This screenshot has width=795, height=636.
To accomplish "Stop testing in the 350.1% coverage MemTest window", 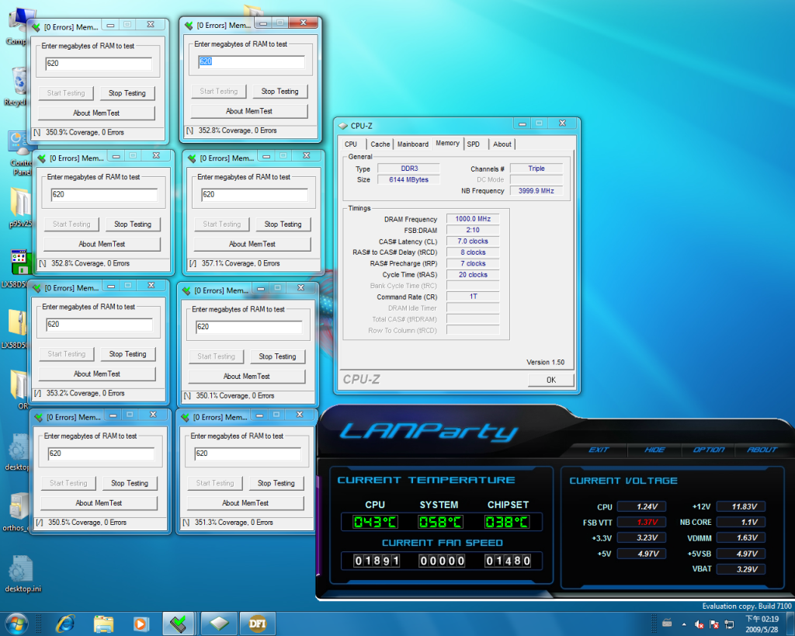I will coord(277,356).
